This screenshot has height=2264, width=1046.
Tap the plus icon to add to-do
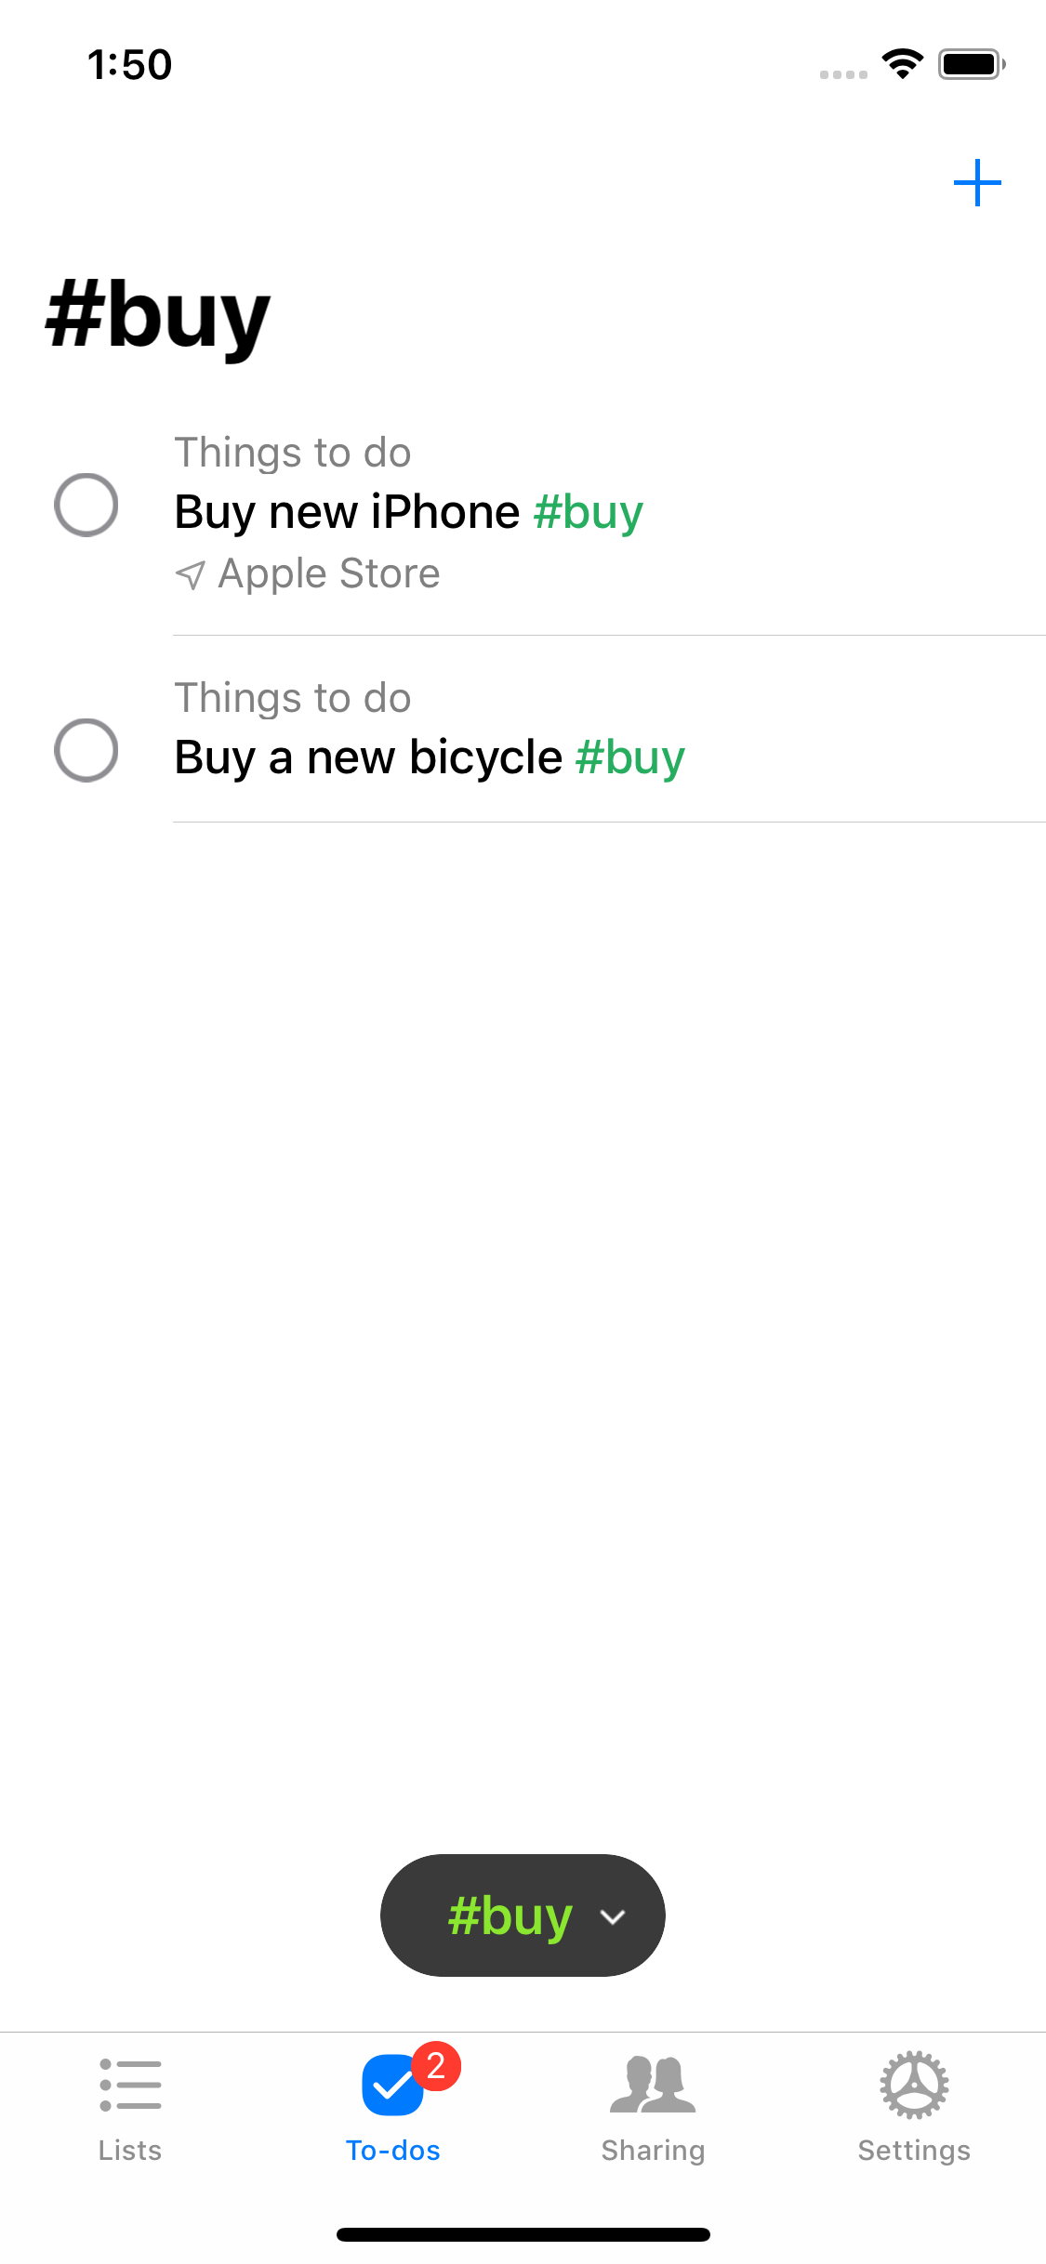tap(977, 183)
